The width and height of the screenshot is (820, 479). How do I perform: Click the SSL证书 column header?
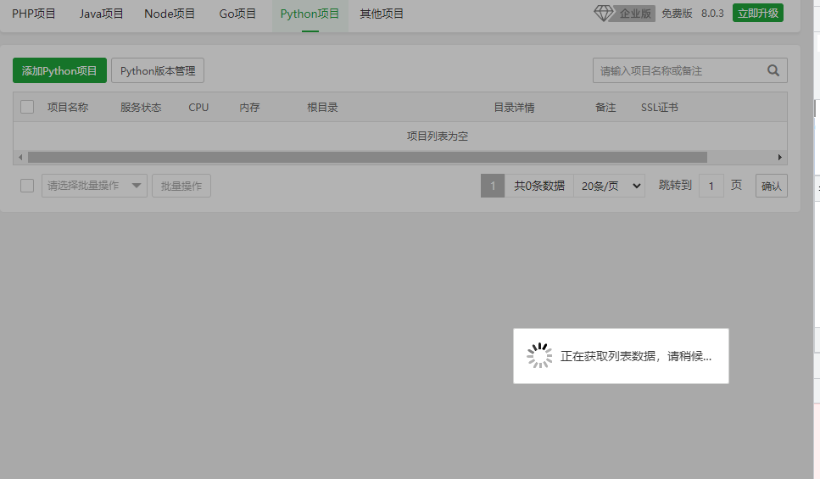pos(660,107)
